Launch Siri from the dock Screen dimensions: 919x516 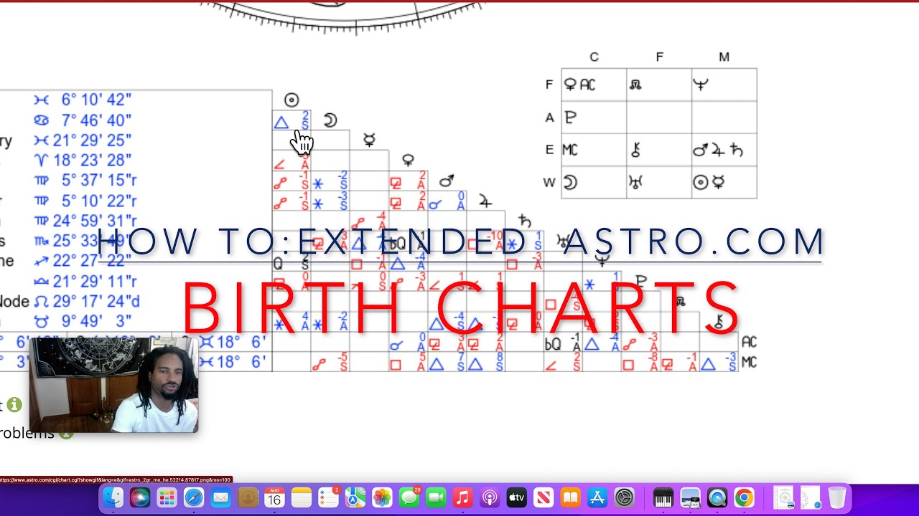140,497
